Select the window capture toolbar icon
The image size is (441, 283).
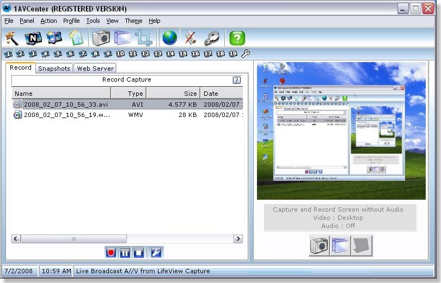(x=122, y=38)
